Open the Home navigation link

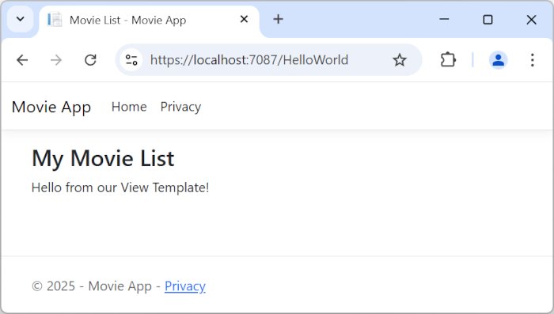tap(129, 107)
